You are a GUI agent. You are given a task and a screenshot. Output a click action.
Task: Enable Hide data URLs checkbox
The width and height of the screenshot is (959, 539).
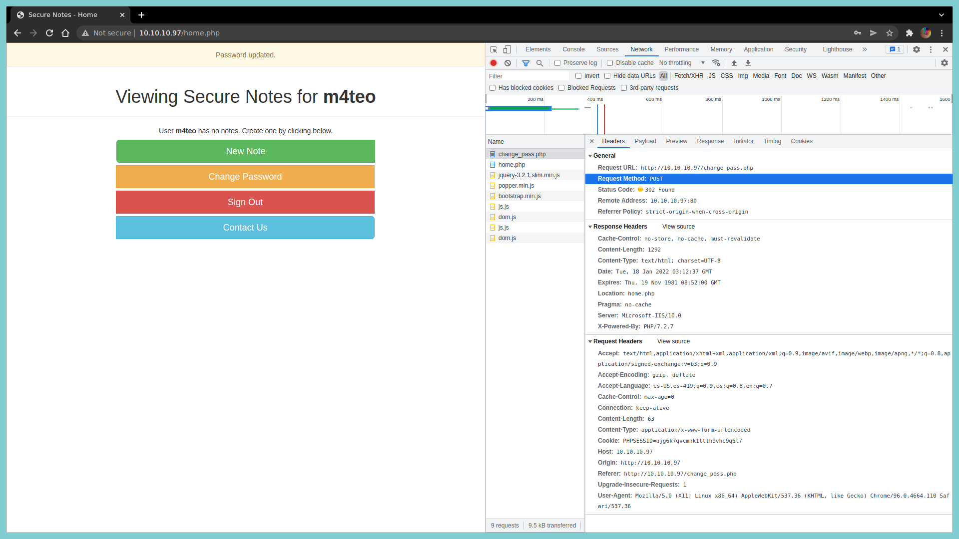pos(607,76)
